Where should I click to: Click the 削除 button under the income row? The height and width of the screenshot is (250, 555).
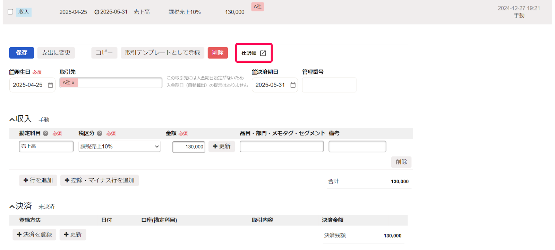401,162
